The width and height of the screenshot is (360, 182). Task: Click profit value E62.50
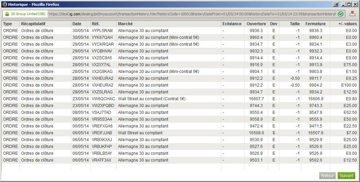coord(350,112)
